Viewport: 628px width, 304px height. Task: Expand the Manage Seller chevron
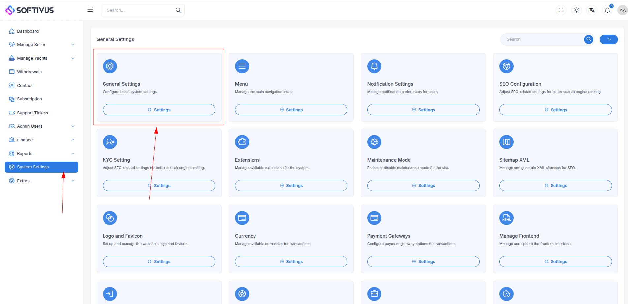click(x=73, y=45)
